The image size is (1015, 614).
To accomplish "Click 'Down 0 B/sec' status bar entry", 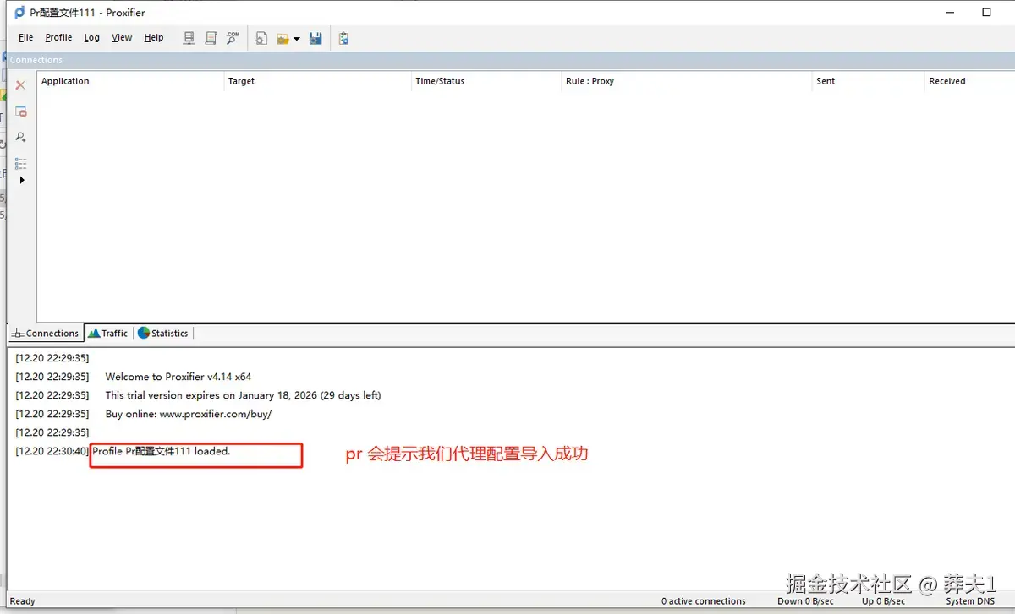I will coord(805,601).
